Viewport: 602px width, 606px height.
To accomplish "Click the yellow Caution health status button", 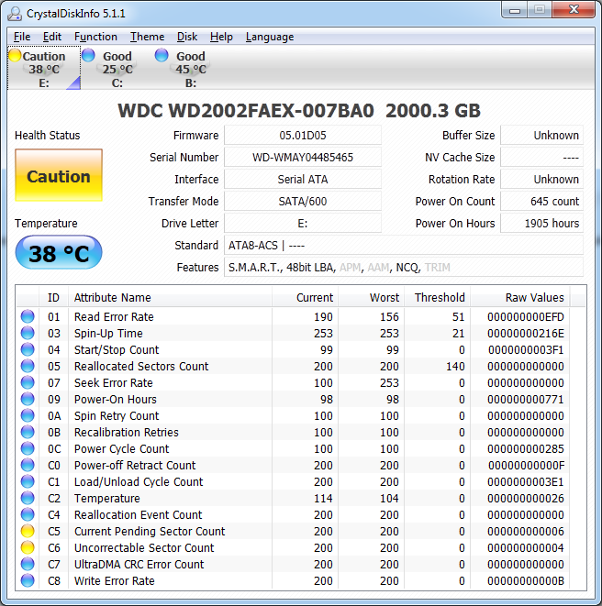I will click(59, 177).
